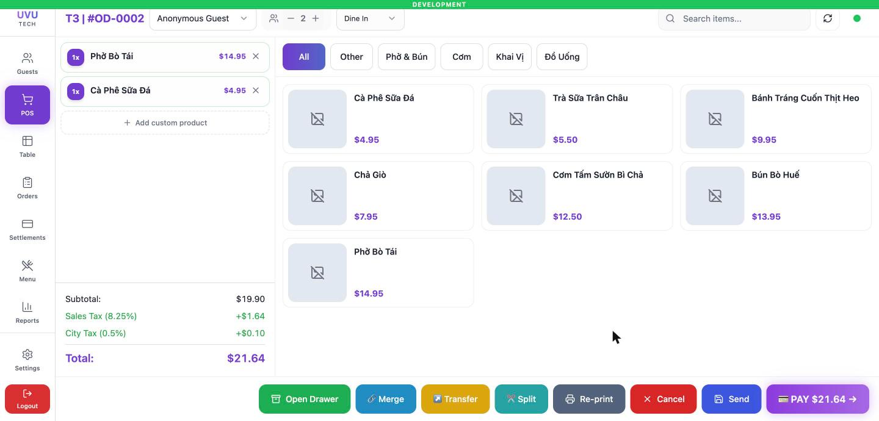The image size is (879, 421).
Task: Open the Settlements card section
Action: click(x=27, y=229)
